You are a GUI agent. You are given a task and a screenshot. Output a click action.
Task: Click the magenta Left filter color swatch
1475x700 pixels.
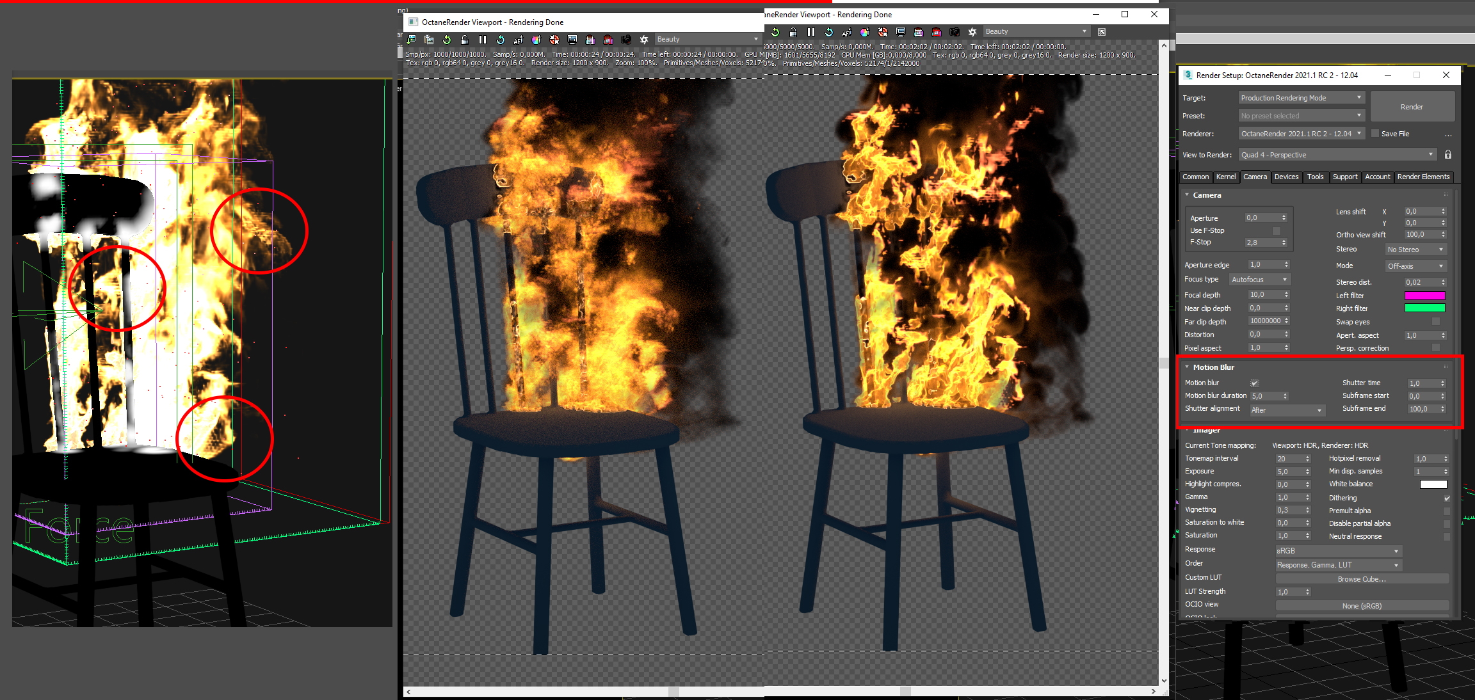coord(1424,296)
